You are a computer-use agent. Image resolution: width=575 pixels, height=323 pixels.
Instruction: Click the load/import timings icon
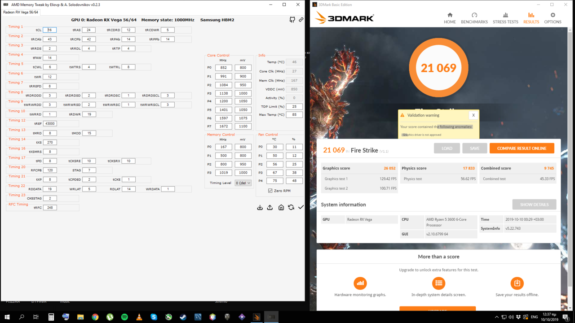(x=260, y=207)
